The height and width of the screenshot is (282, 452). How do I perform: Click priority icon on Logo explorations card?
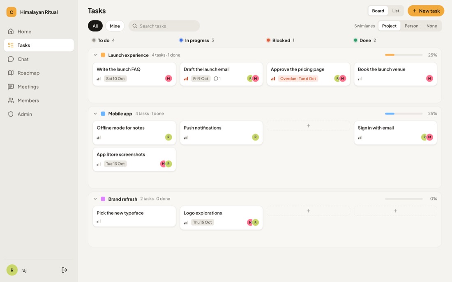(x=186, y=222)
